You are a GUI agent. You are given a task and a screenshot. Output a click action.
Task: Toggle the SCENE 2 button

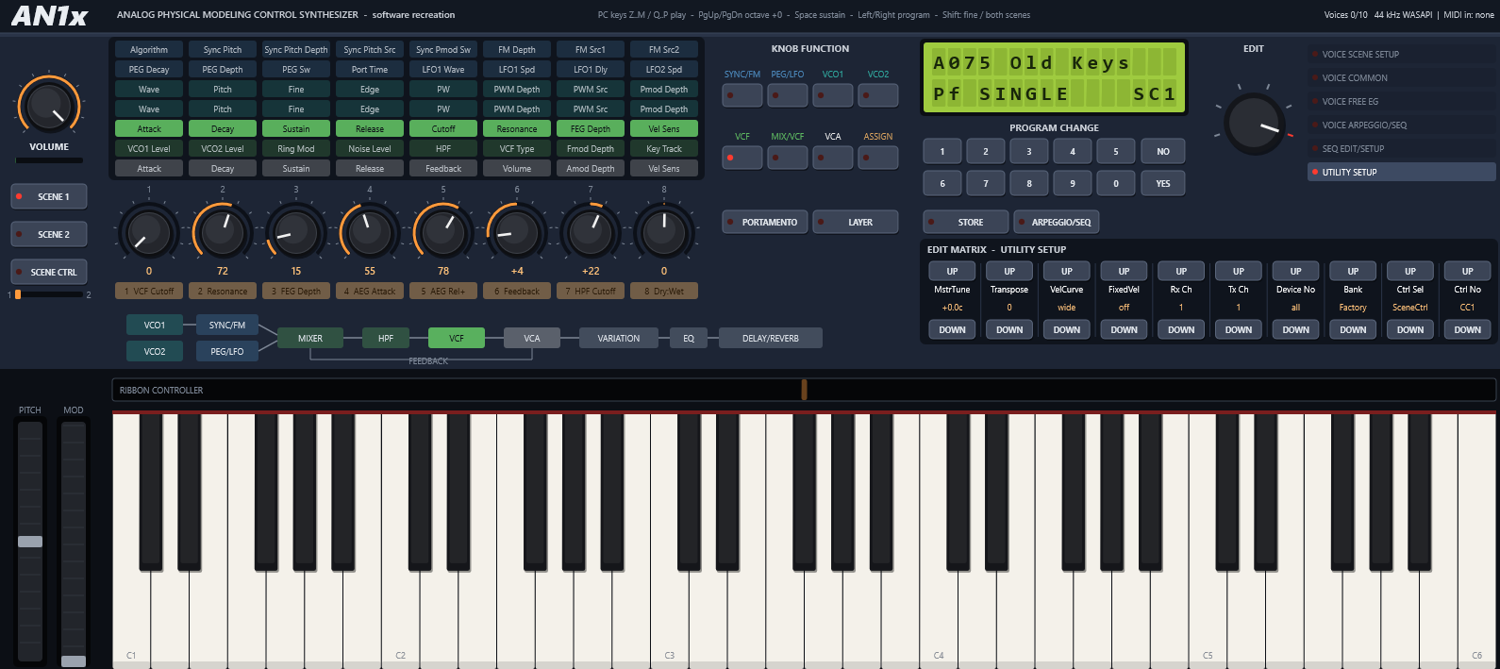click(x=48, y=234)
